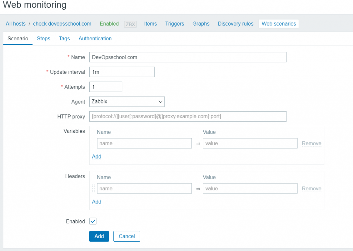Select the Scenario tab
353x251 pixels.
tap(18, 39)
